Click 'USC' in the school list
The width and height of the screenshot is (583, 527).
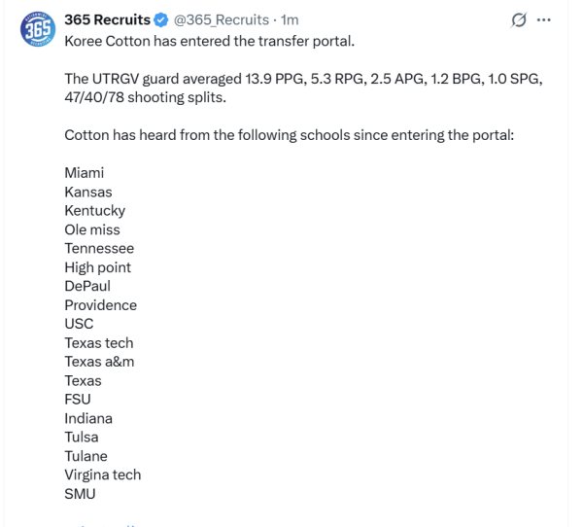(79, 324)
